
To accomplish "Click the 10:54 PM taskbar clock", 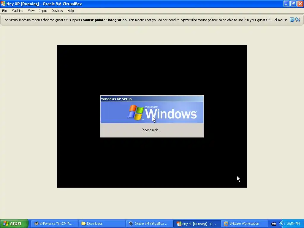I will (x=293, y=224).
